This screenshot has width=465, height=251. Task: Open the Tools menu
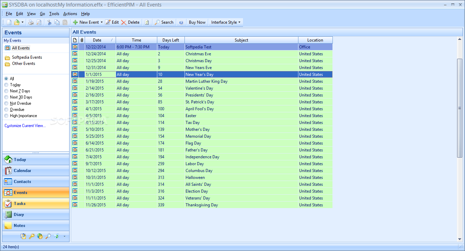tap(54, 14)
